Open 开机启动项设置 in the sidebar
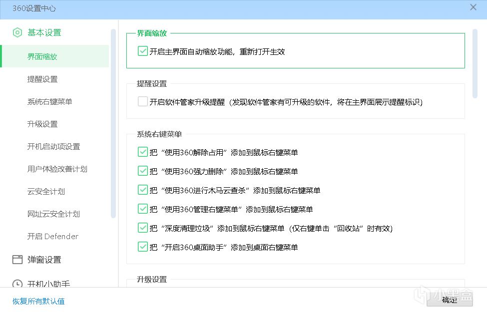Image resolution: width=487 pixels, height=312 pixels. click(x=55, y=147)
